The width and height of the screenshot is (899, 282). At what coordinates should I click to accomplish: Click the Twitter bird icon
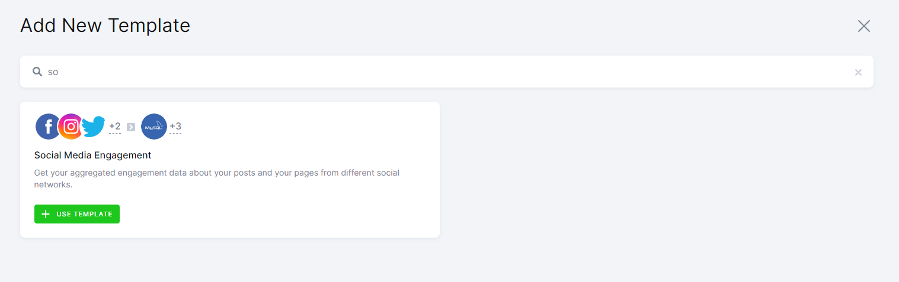coord(94,127)
